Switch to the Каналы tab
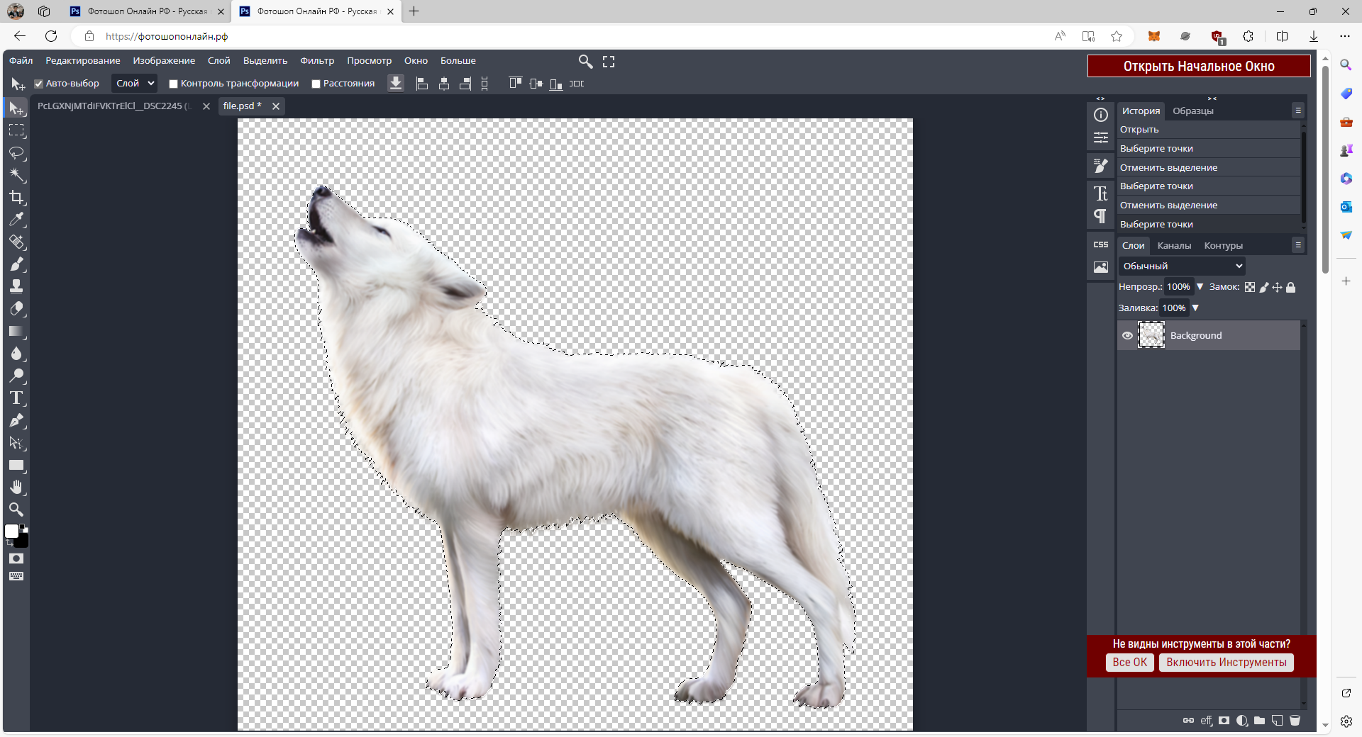1362x737 pixels. (x=1174, y=246)
